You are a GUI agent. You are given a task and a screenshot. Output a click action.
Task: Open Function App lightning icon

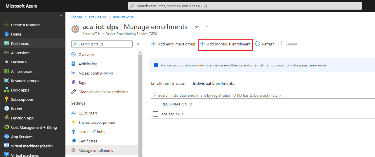[7, 118]
